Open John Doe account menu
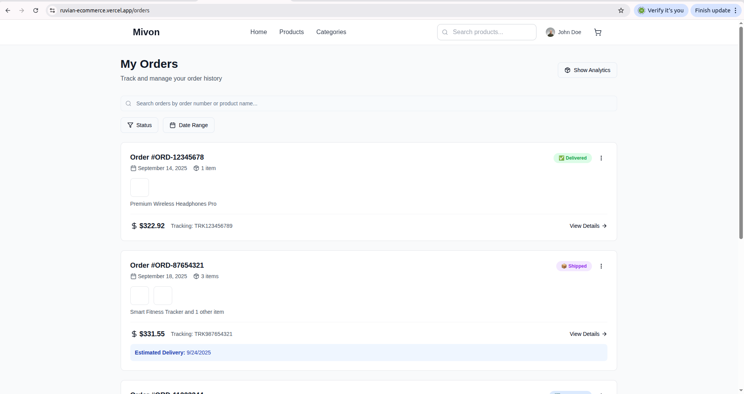Image resolution: width=744 pixels, height=394 pixels. (563, 32)
